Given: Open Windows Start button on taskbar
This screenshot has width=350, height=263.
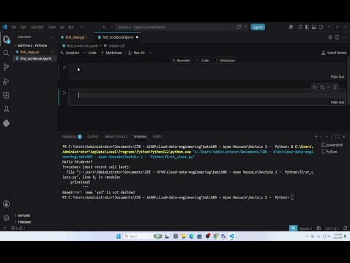Looking at the screenshot, I should [x=119, y=236].
